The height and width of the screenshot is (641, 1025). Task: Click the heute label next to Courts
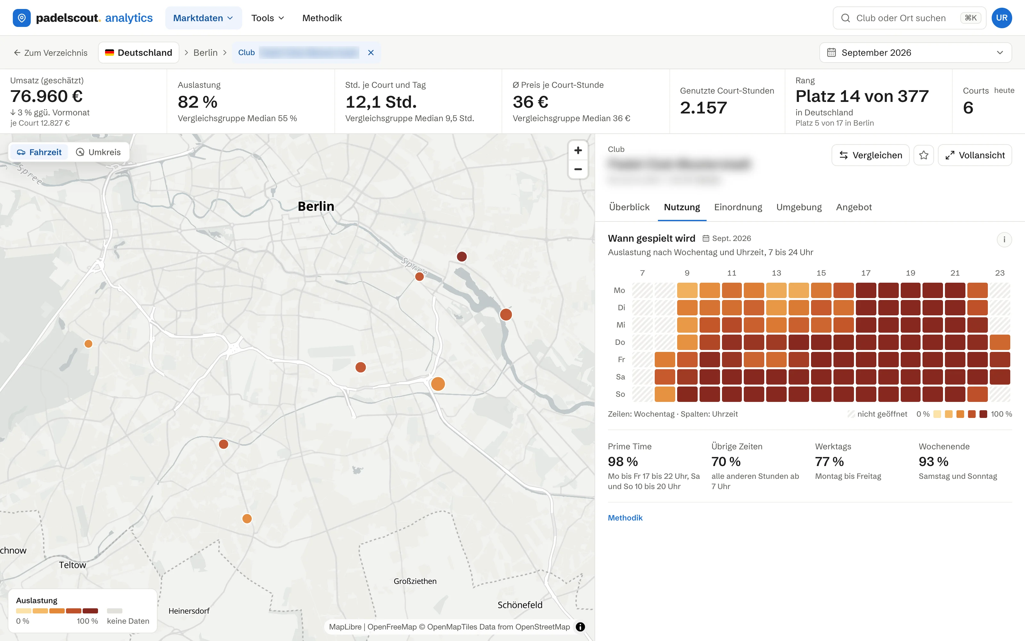coord(1004,90)
